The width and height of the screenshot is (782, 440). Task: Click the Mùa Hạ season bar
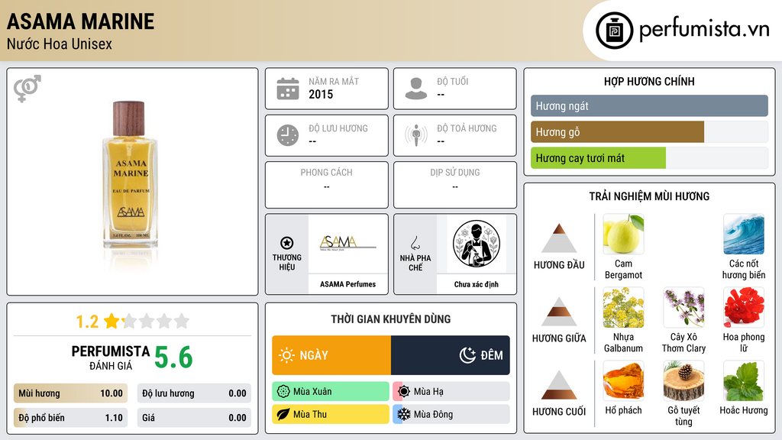point(451,391)
